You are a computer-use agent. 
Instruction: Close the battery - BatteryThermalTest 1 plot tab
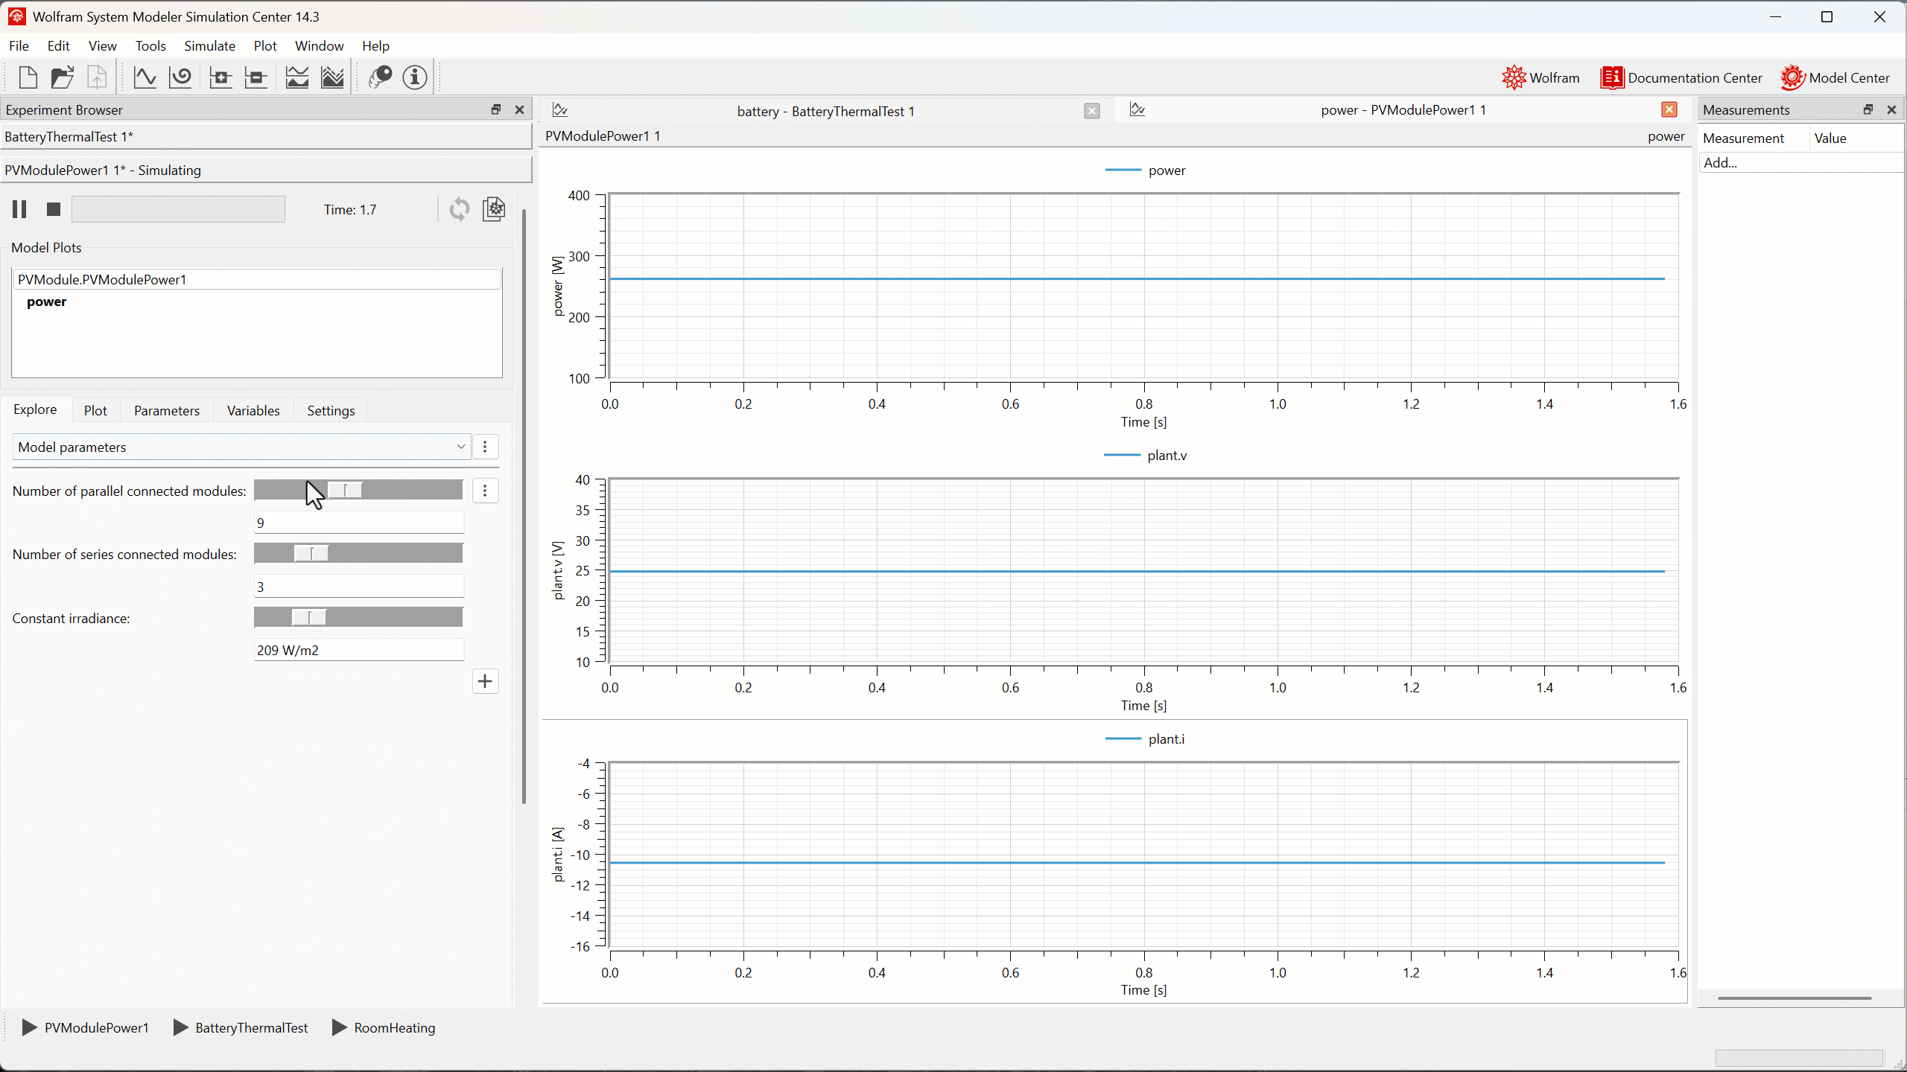pyautogui.click(x=1092, y=111)
